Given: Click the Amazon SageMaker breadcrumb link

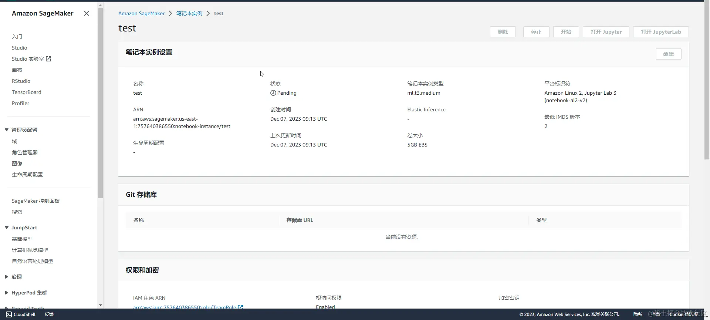Looking at the screenshot, I should (141, 13).
